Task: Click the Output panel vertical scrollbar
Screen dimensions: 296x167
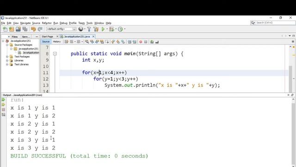Action: tap(293, 133)
